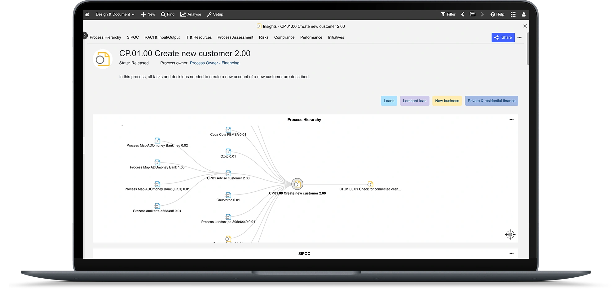Navigate back with left chevron
This screenshot has width=612, height=299.
coord(463,14)
